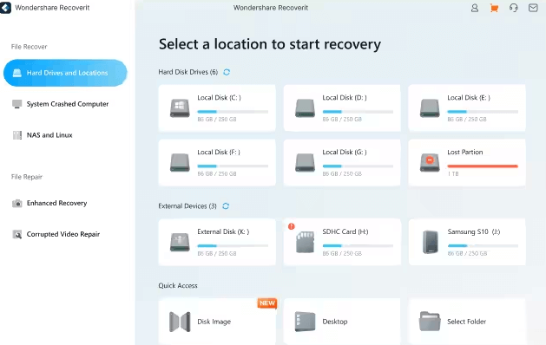Click the red warning badge on SDHC Card
The height and width of the screenshot is (345, 546).
[291, 226]
